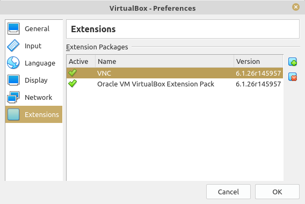The height and width of the screenshot is (204, 305).
Task: Click the green active checkmark for VNC
Action: 72,73
